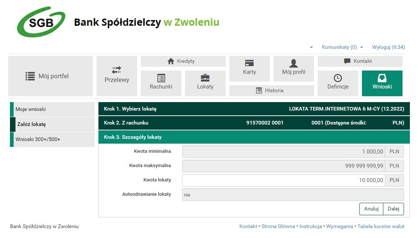Click the Autoodnawianie lokaty field showing nie
The image size is (418, 238).
point(293,195)
